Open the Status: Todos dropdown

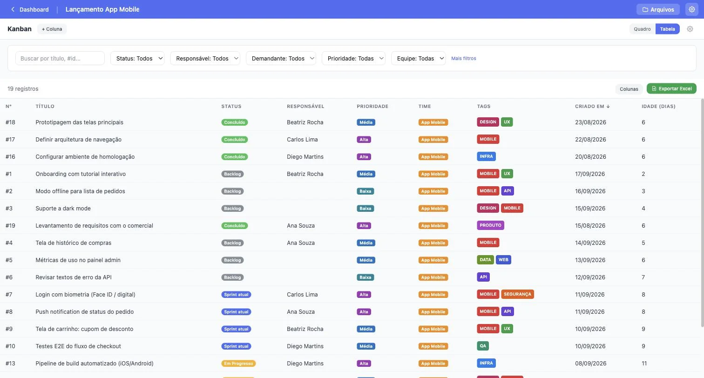[137, 58]
